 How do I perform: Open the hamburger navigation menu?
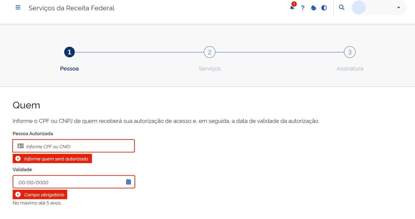pos(18,7)
